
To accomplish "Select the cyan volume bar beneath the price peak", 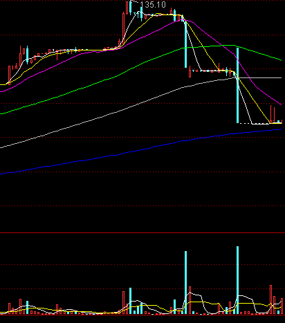I will [x=130, y=301].
